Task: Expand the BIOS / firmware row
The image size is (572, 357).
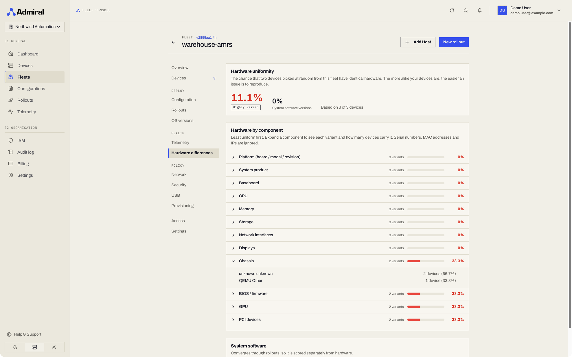Action: pos(347,294)
